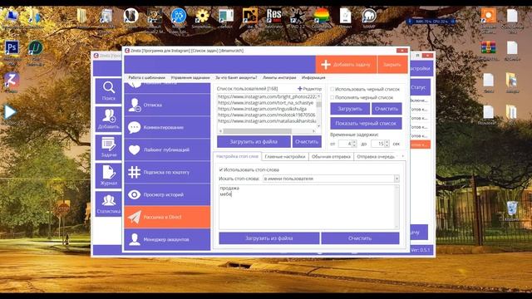The image size is (532, 299).
Task: Click orange Закрыть button
Action: click(x=392, y=65)
